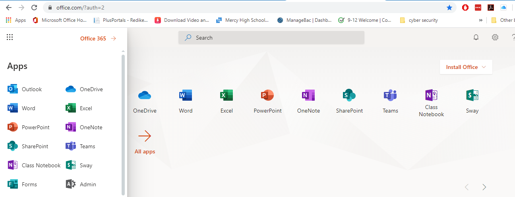Open the Other bookmarks folder

click(502, 20)
